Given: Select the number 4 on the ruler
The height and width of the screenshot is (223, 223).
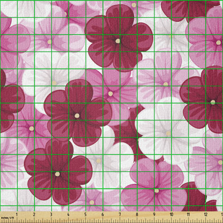Looking at the screenshot, I should [x=68, y=215].
